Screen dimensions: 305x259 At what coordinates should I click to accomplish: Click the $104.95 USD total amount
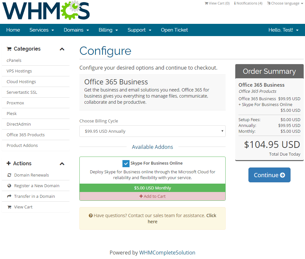pos(272,145)
